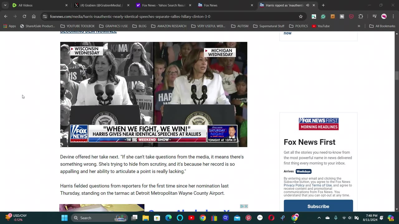Screen dimensions: 399x224
Task: Click the Privacy Policy link
Action: coord(294,185)
